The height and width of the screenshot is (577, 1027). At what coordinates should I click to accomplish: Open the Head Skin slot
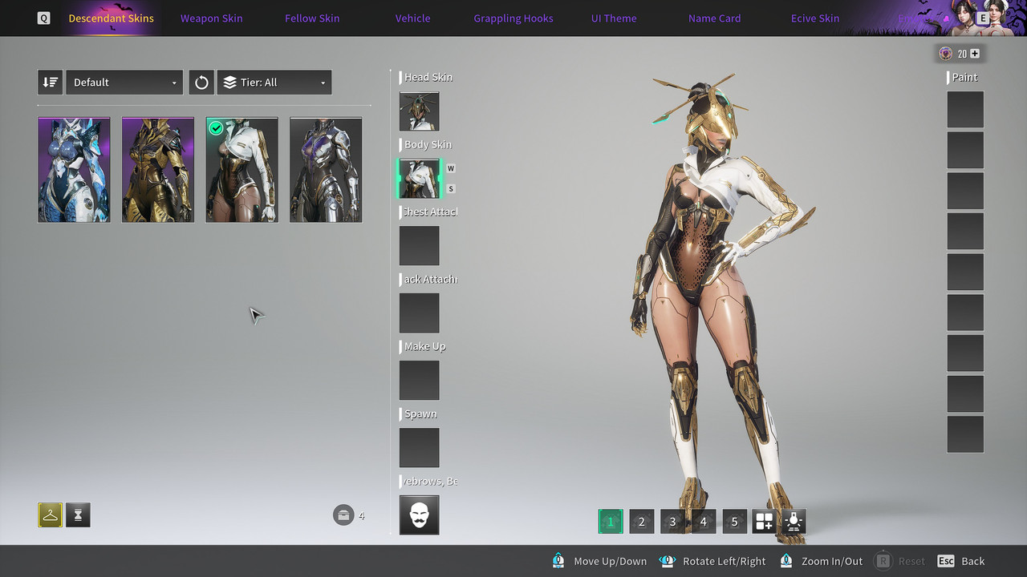point(420,111)
